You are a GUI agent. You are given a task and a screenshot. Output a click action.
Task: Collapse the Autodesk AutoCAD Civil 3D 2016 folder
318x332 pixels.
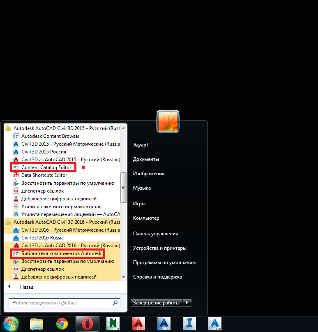[x=62, y=222]
